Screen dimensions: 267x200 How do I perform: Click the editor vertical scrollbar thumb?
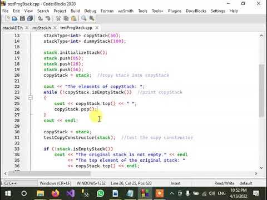[x=261, y=91]
